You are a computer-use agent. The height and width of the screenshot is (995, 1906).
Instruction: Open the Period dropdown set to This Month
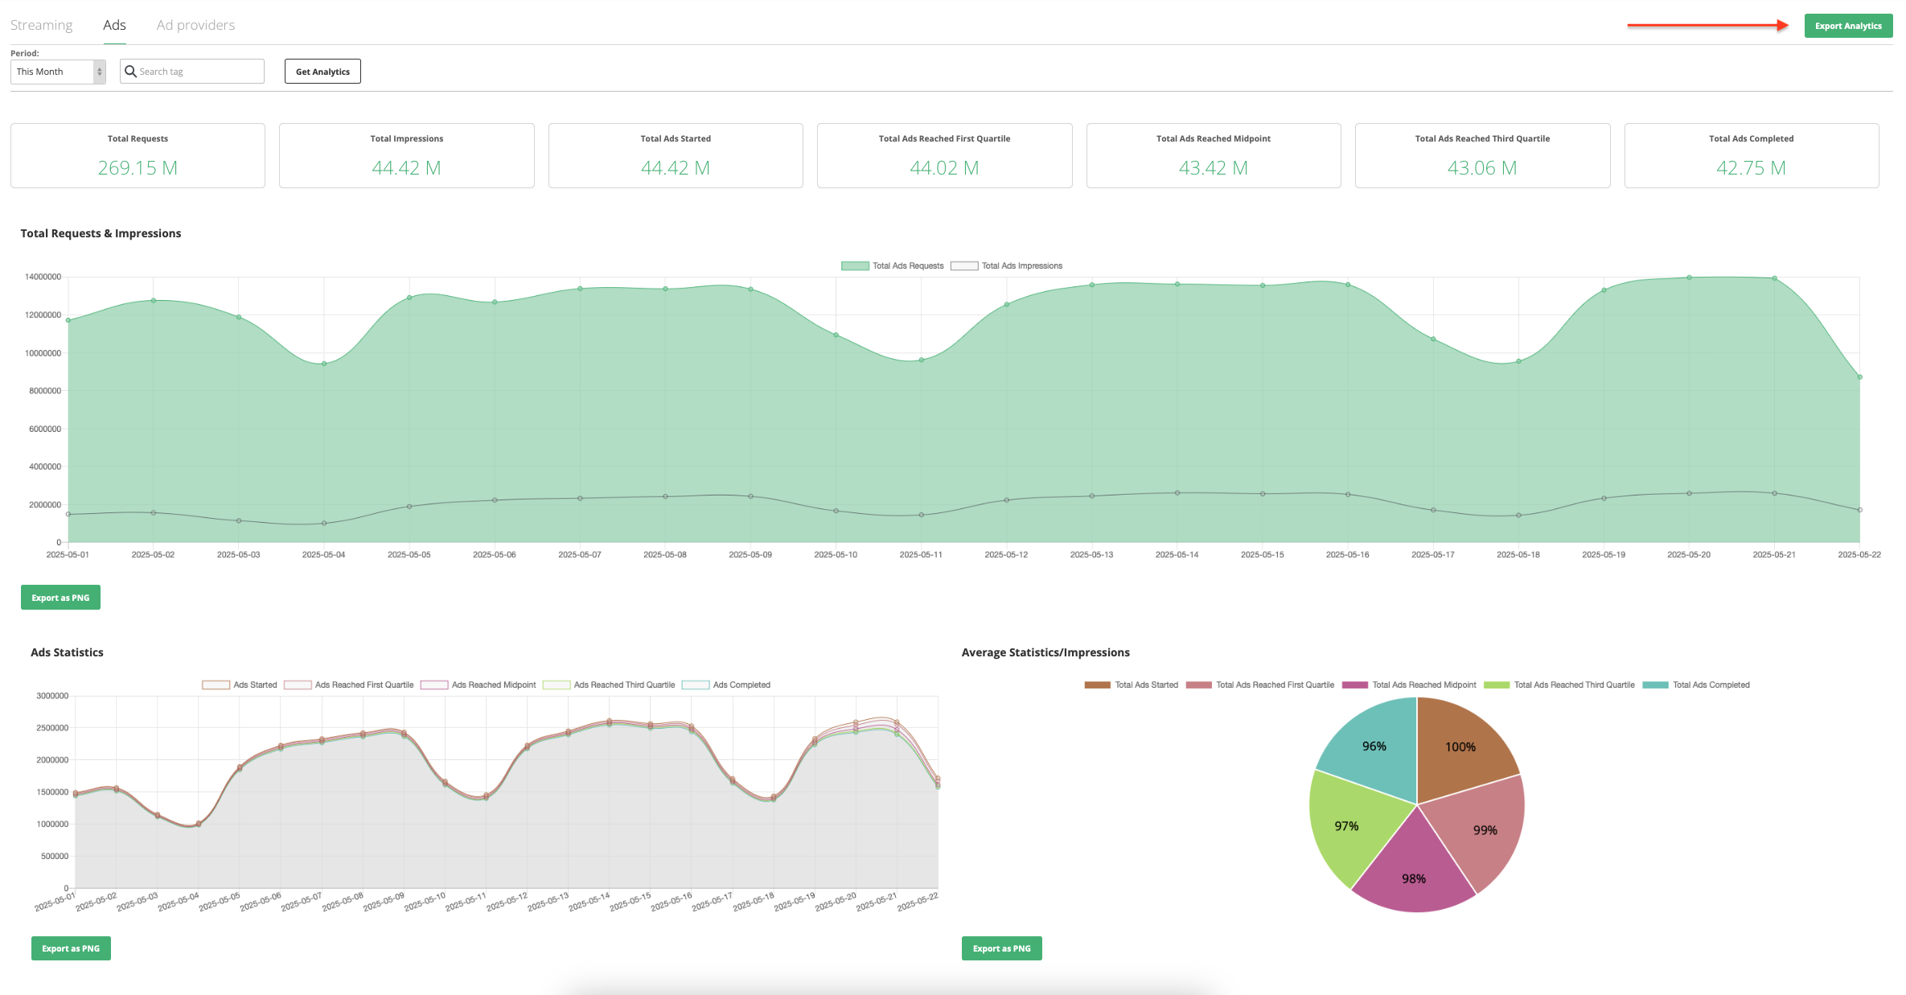58,72
